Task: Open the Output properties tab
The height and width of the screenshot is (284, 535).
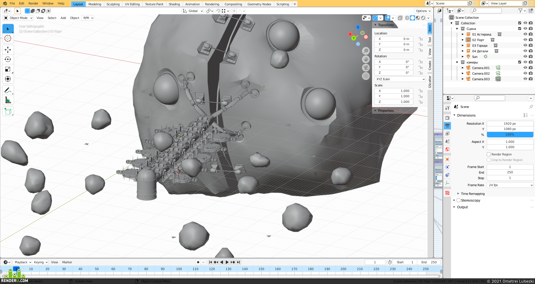Action: click(x=447, y=126)
